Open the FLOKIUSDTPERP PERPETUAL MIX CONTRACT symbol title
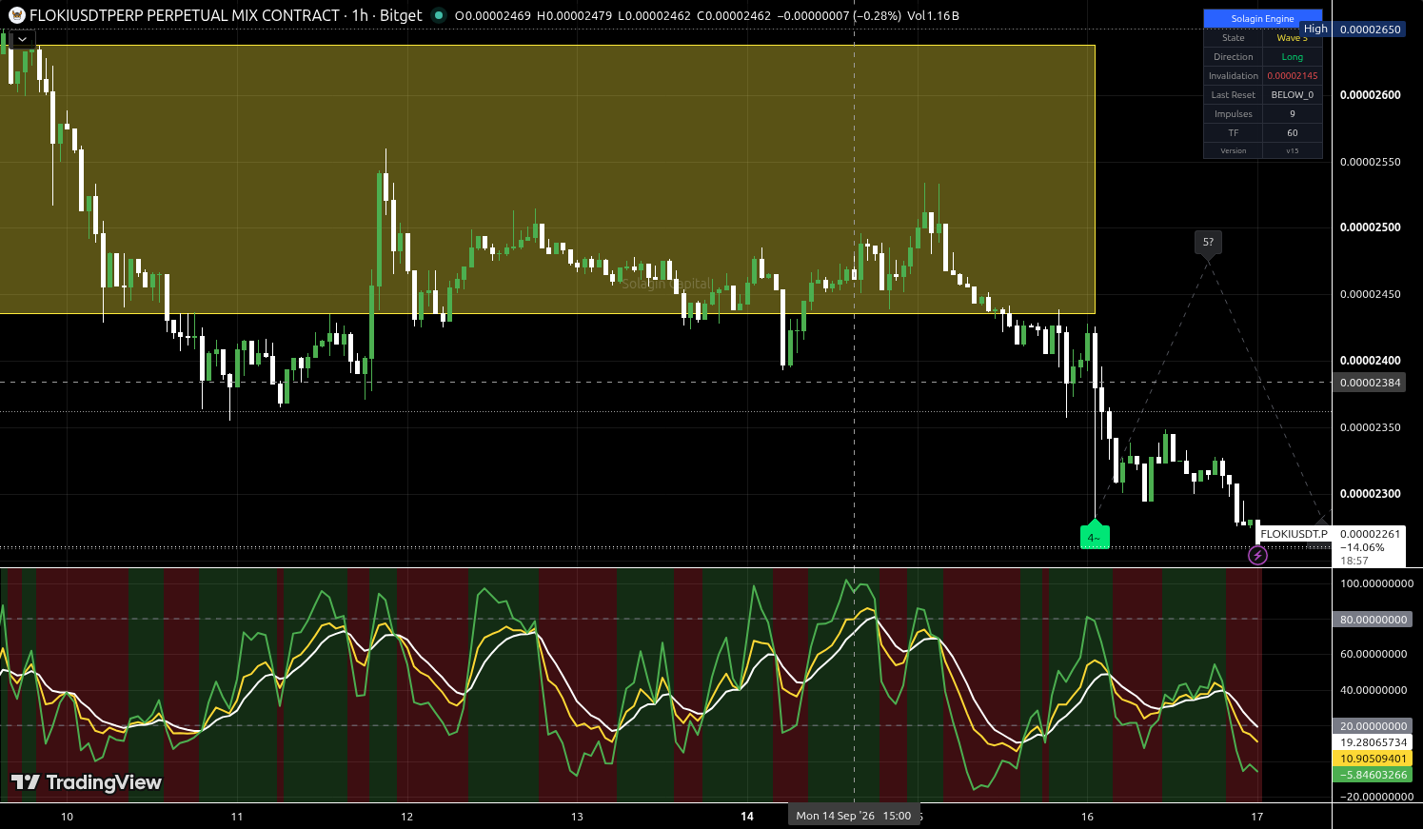 pos(185,15)
